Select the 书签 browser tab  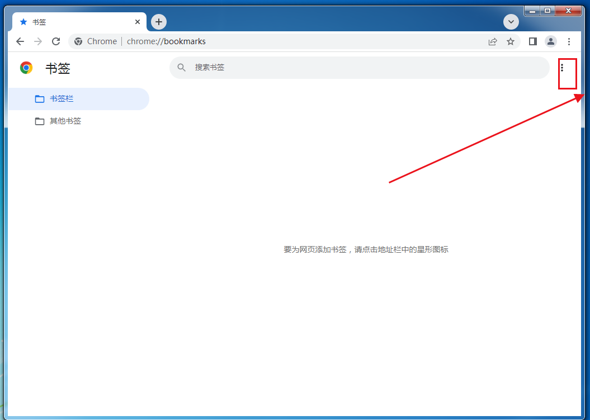pos(79,22)
